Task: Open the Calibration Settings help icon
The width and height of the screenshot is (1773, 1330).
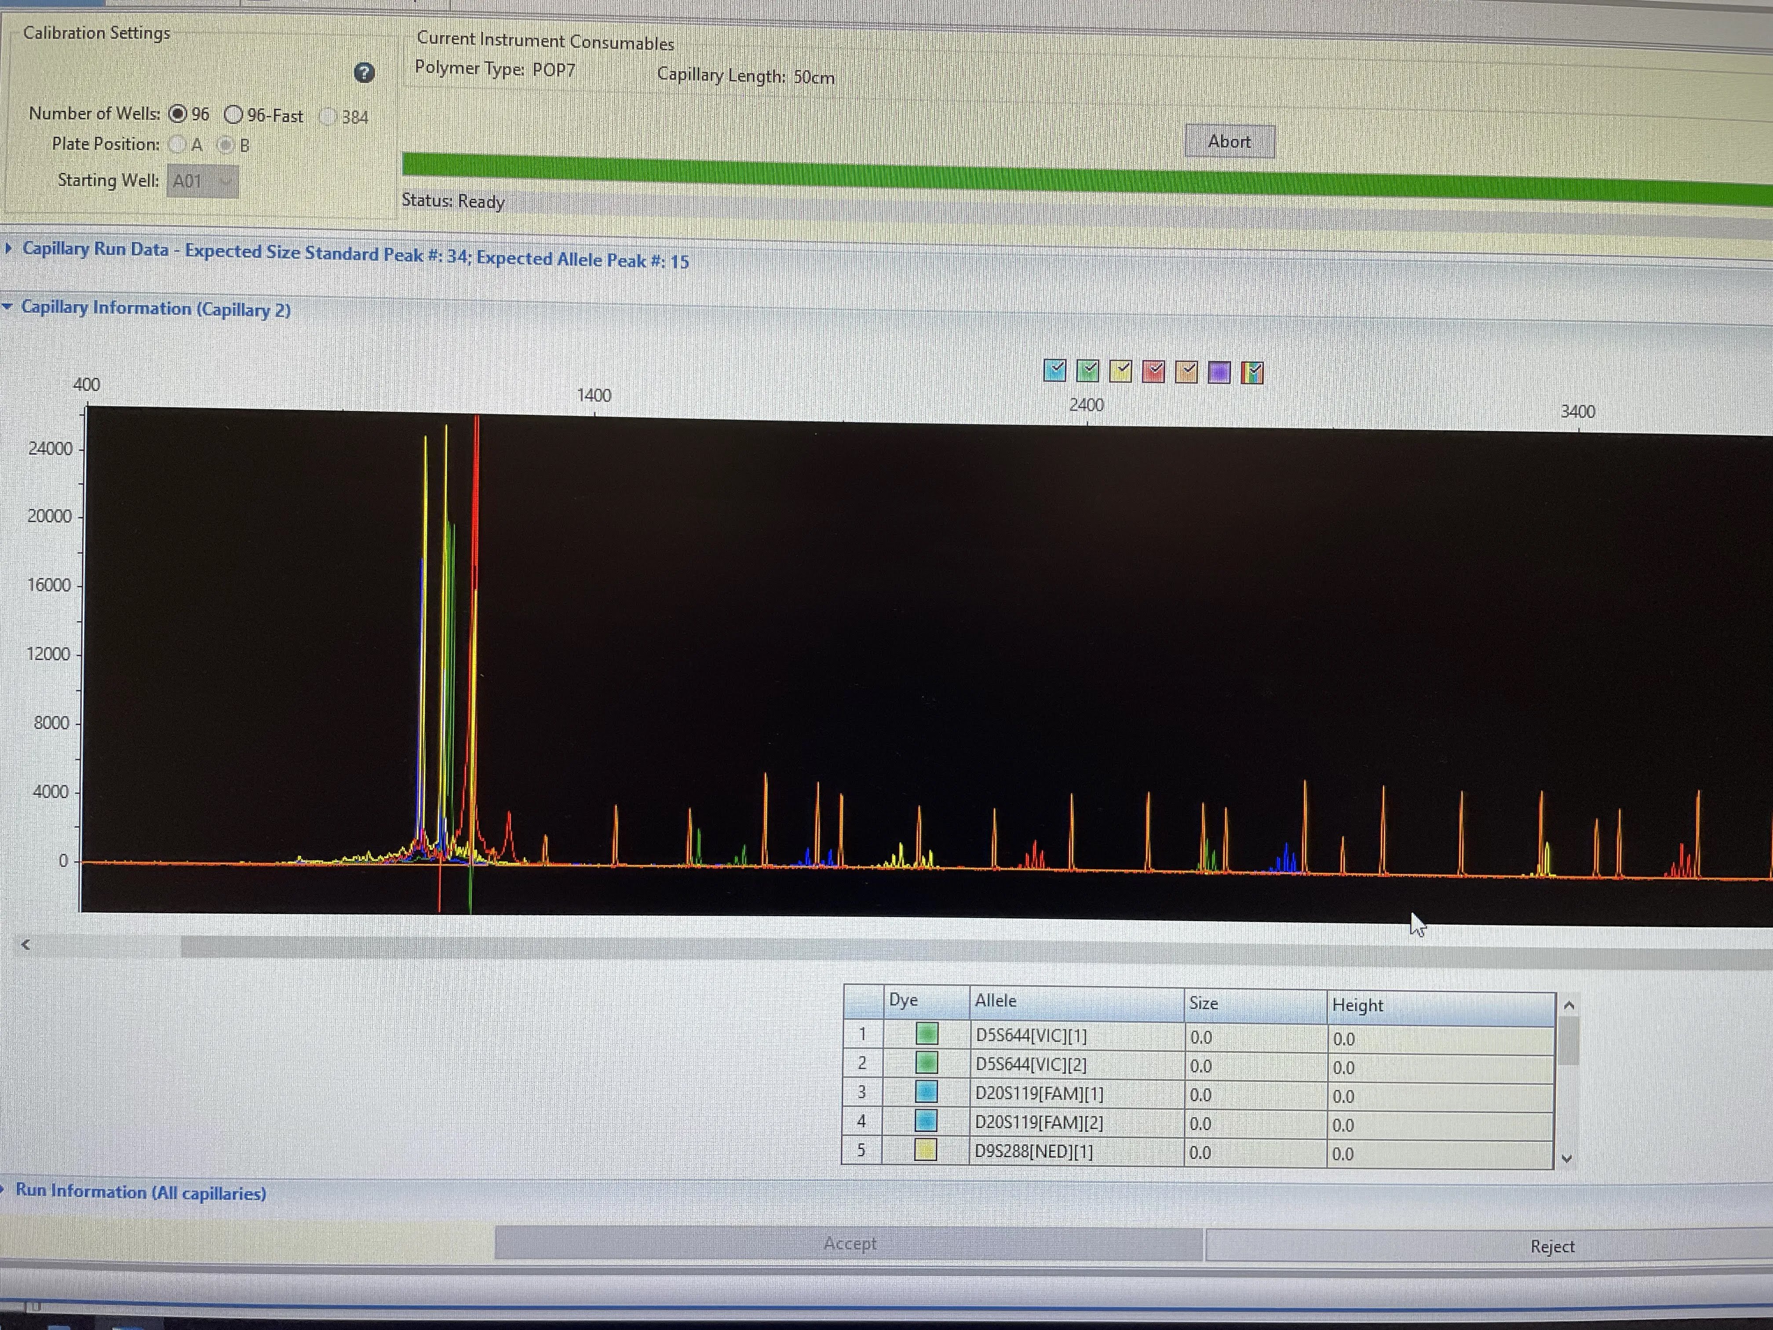Action: pos(364,73)
